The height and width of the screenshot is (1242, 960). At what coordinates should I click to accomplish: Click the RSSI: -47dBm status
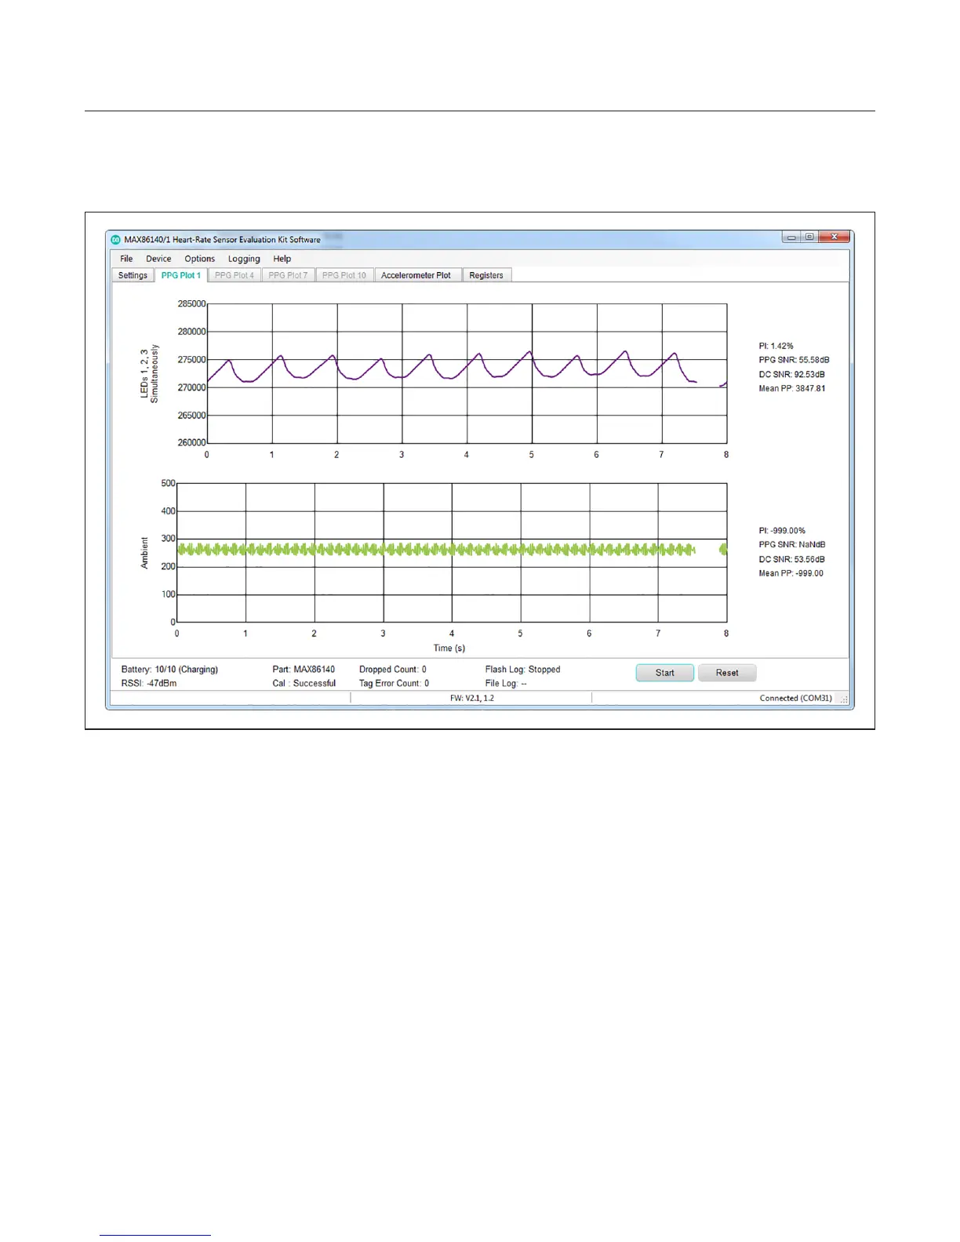pos(149,684)
